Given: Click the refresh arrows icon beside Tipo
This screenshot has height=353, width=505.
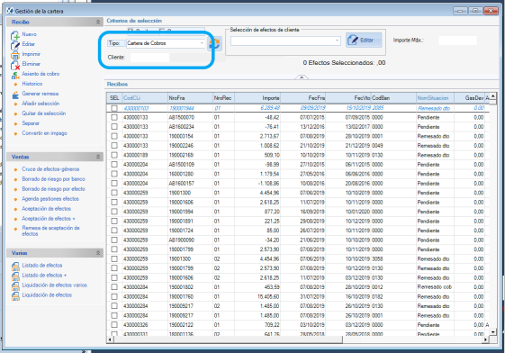Looking at the screenshot, I should tap(215, 43).
